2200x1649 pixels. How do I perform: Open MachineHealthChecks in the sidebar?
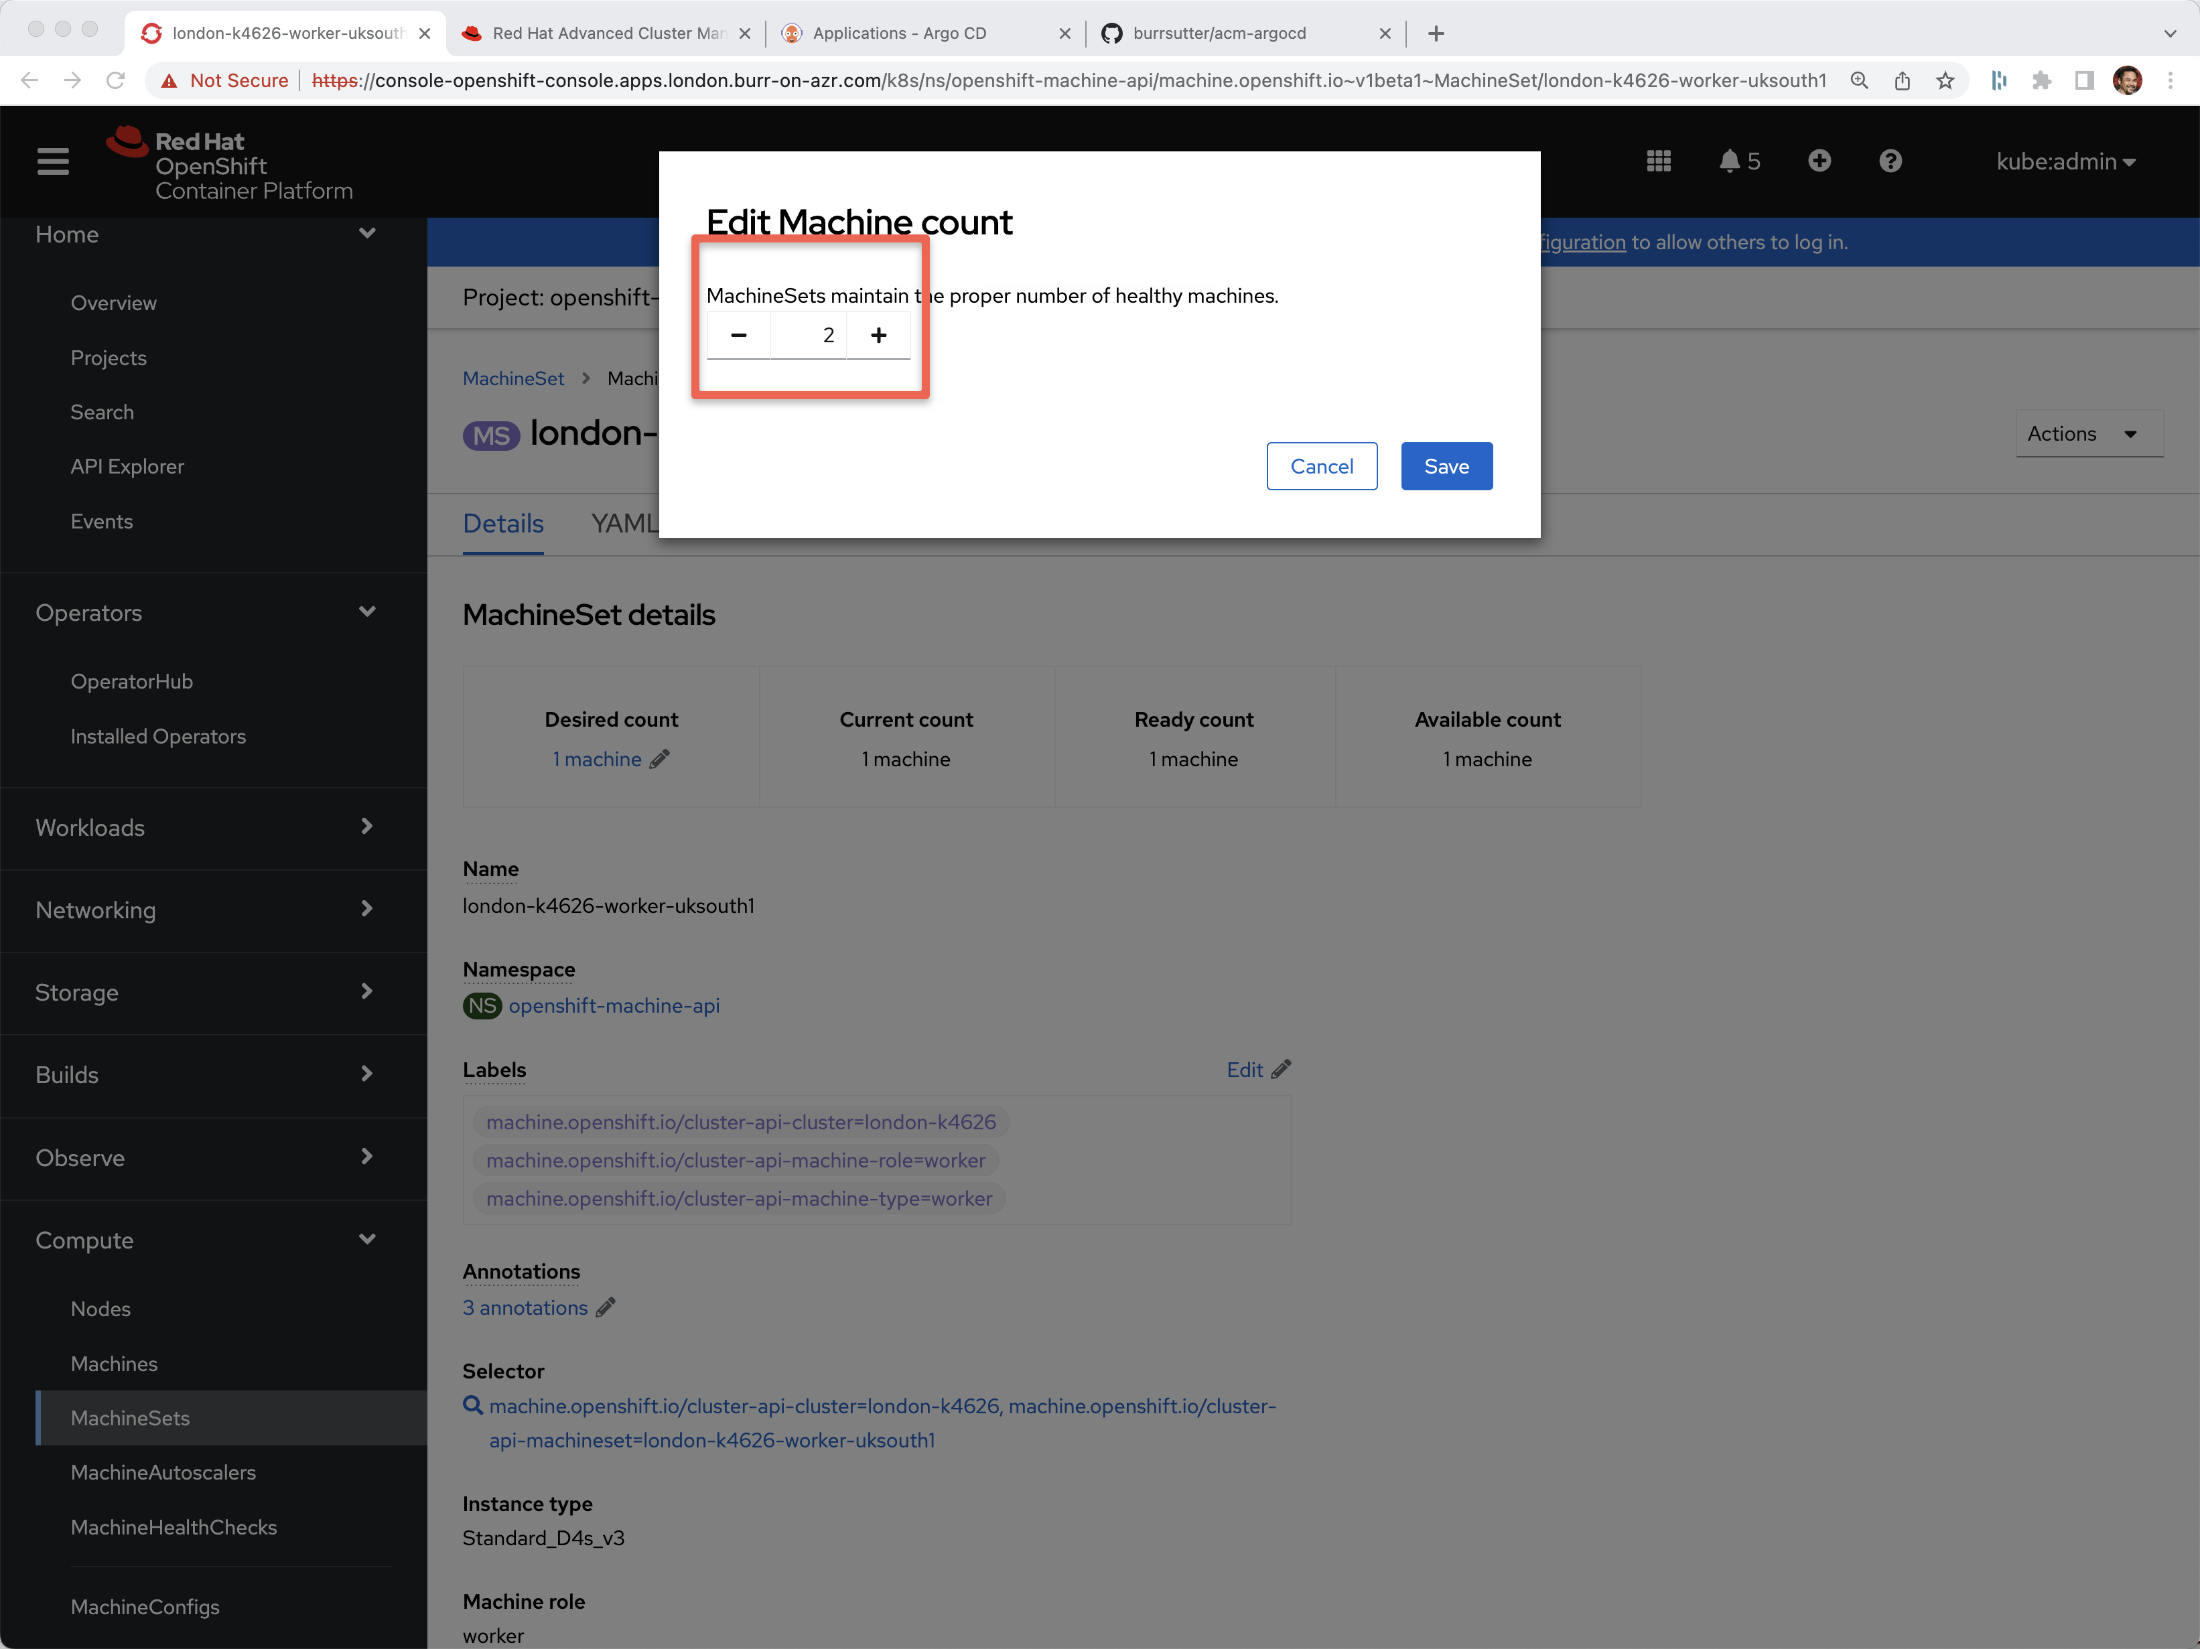click(x=173, y=1526)
